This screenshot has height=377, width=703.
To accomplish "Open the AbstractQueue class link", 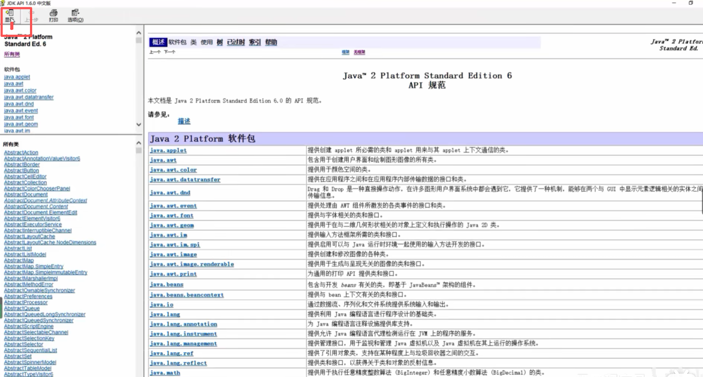I will [22, 308].
